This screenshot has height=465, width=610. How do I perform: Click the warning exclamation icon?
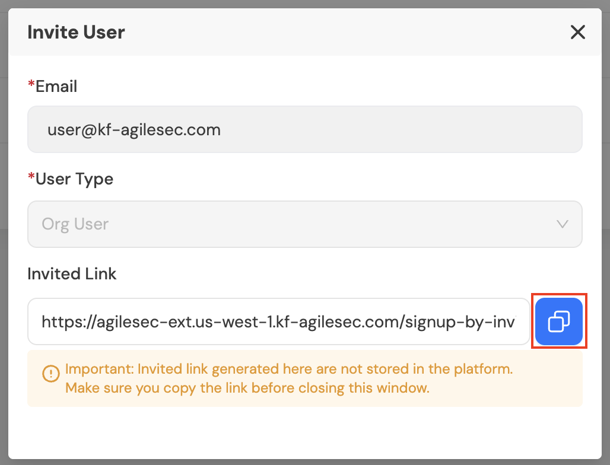pos(51,373)
